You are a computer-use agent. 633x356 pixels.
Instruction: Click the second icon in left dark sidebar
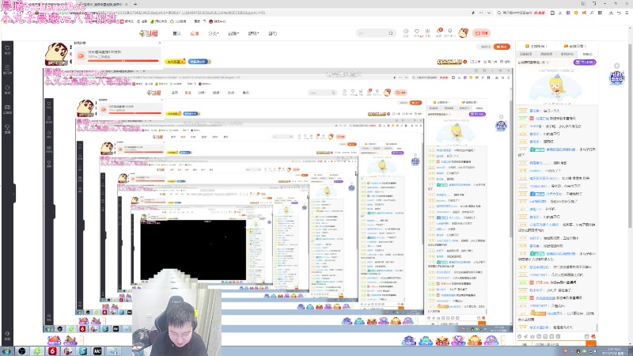click(x=7, y=70)
